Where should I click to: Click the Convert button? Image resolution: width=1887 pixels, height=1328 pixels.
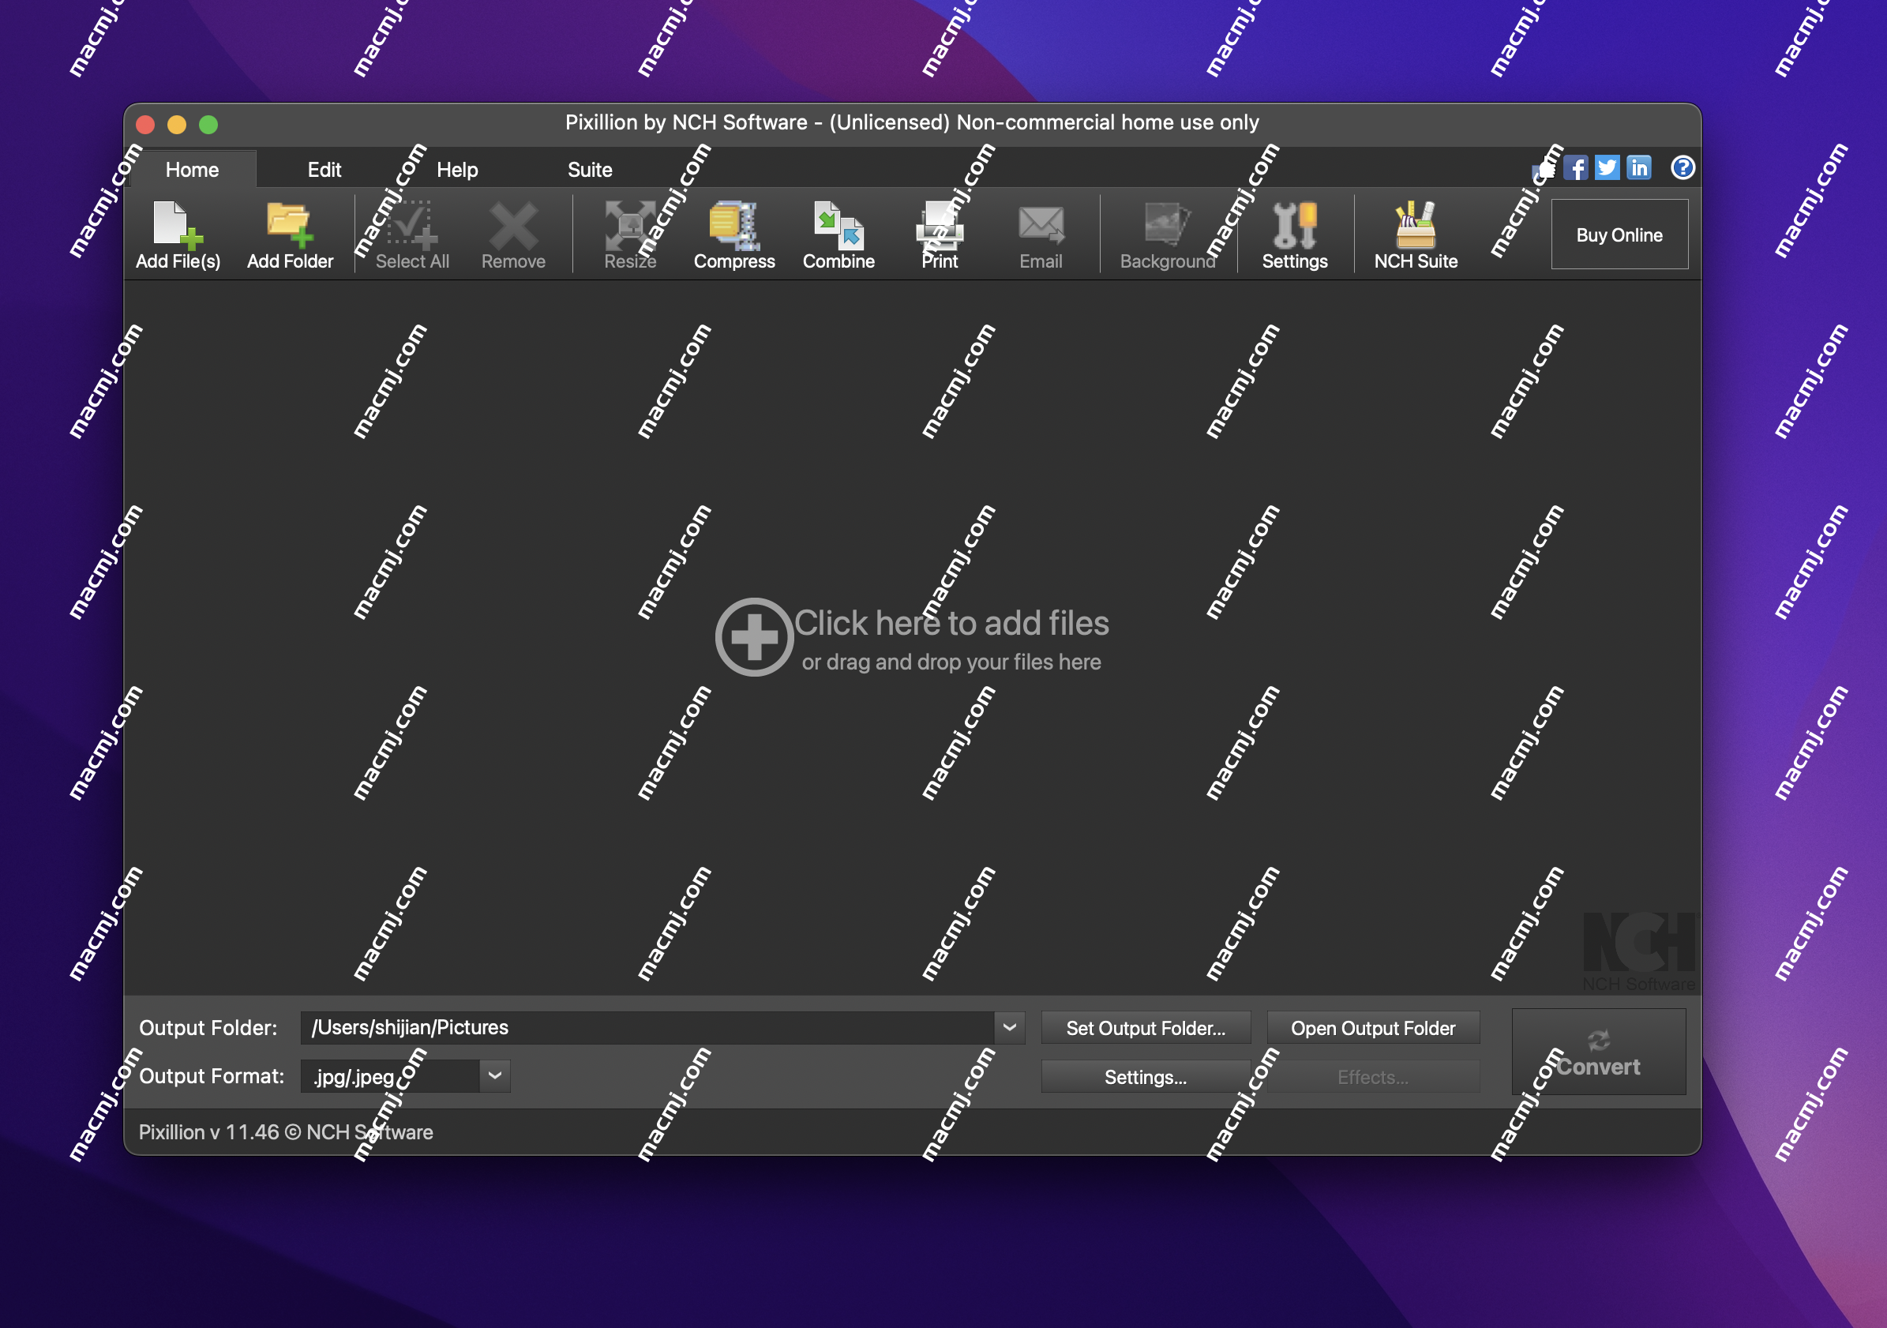tap(1599, 1052)
